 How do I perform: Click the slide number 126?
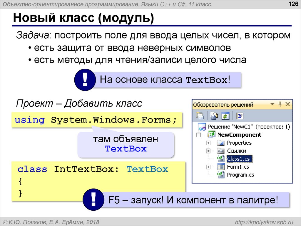click(293, 4)
